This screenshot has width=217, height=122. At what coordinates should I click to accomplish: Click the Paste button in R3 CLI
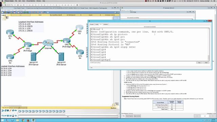click(206, 63)
